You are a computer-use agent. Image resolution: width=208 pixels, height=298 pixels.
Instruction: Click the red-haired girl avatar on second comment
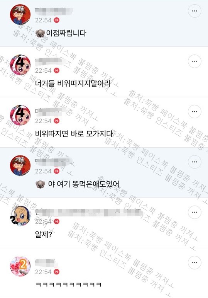pyautogui.click(x=20, y=65)
